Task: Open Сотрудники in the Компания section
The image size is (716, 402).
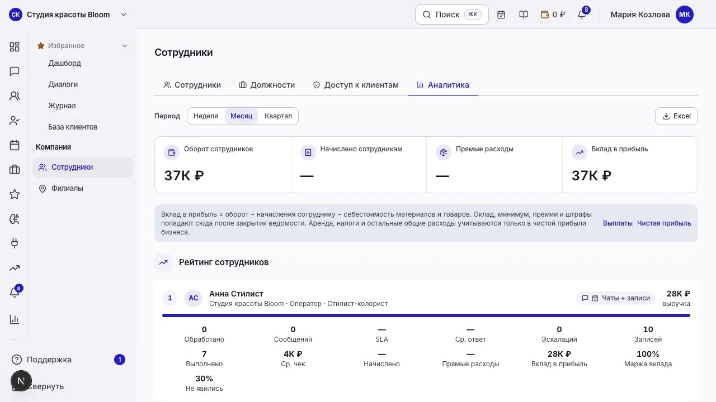Action: [83, 167]
